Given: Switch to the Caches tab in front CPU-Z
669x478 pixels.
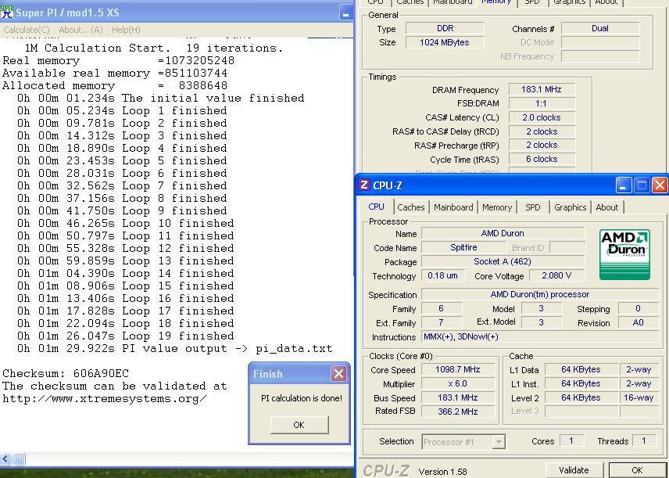Looking at the screenshot, I should click(x=411, y=207).
